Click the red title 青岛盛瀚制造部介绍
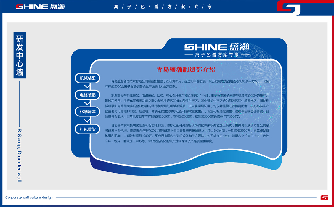 click(x=186, y=69)
